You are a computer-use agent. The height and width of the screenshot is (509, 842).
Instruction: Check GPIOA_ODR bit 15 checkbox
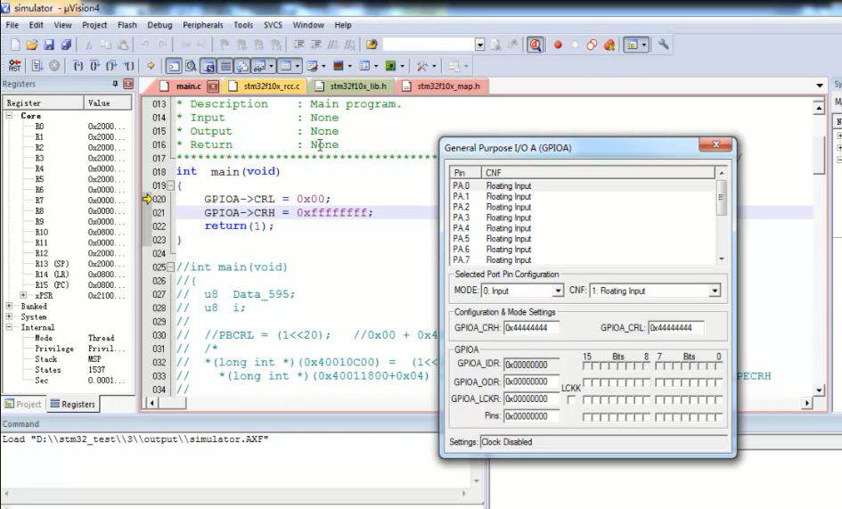[587, 382]
